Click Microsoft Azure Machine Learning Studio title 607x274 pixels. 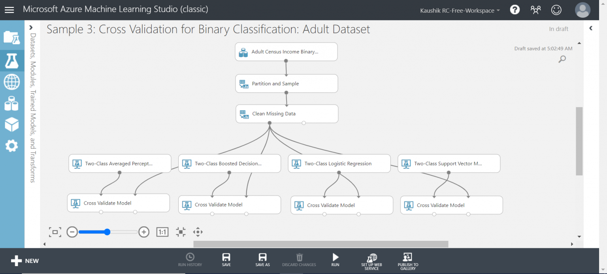pos(115,9)
